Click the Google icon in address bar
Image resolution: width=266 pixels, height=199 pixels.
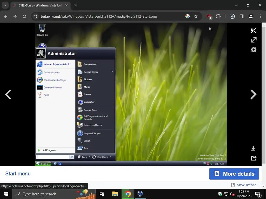click(188, 16)
